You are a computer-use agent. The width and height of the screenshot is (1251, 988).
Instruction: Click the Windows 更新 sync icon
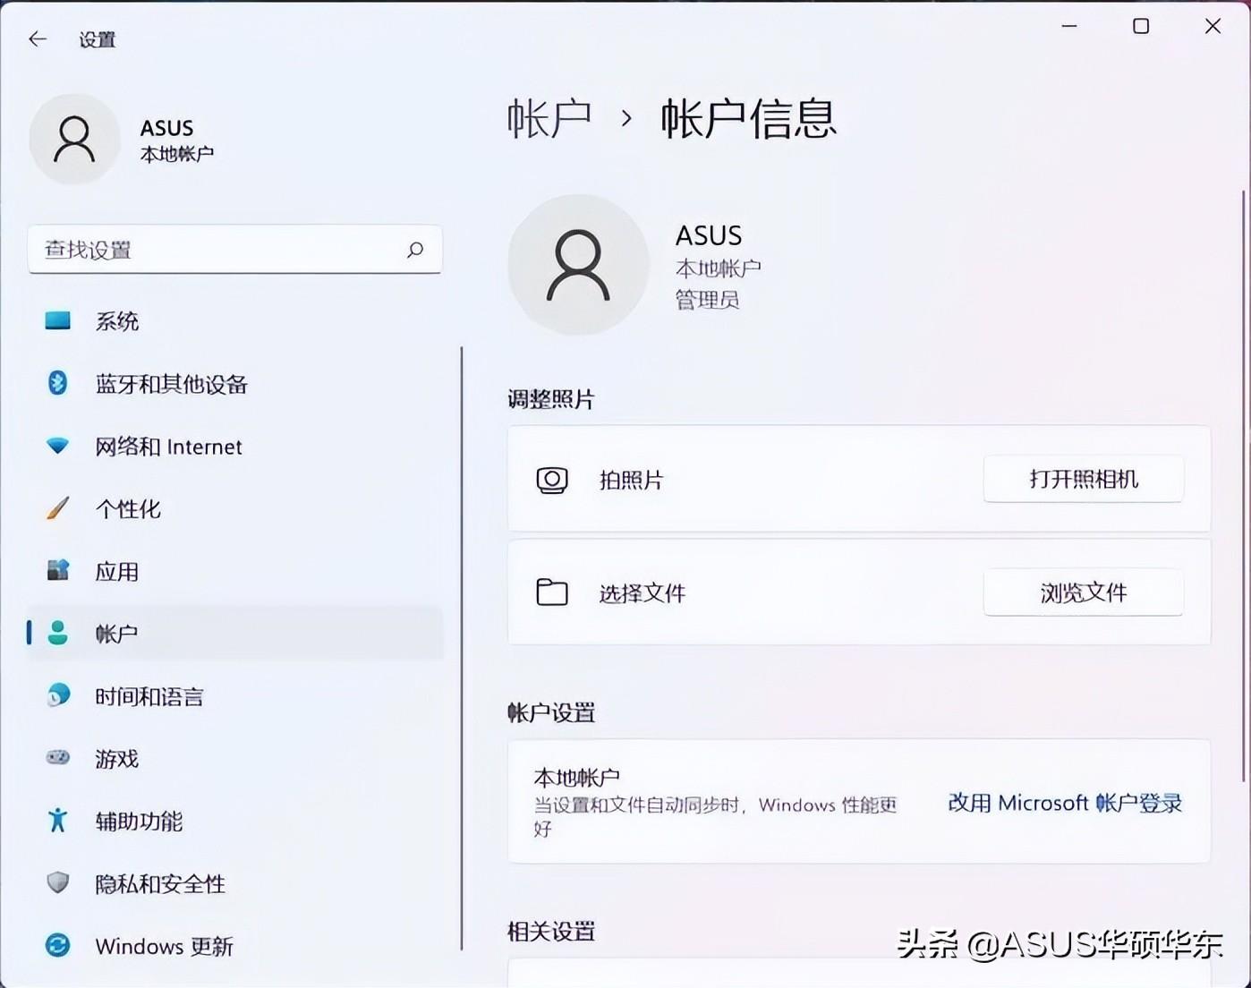pyautogui.click(x=58, y=945)
